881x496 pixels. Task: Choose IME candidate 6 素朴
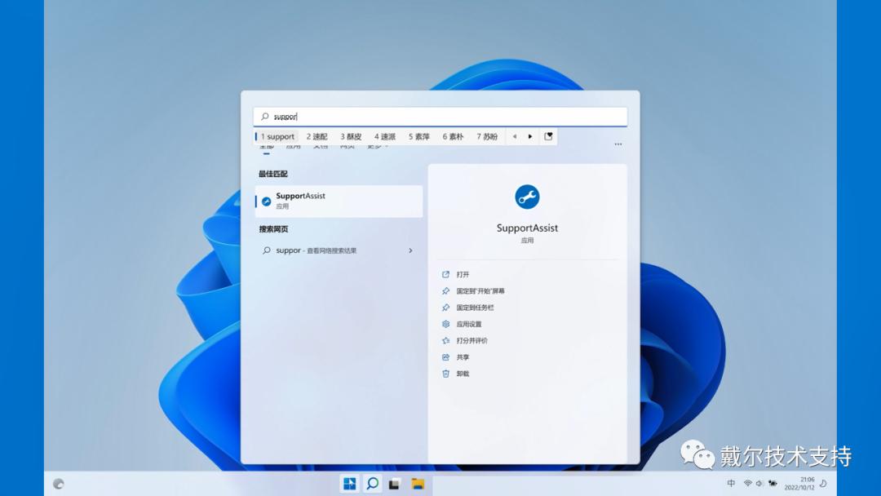point(453,136)
